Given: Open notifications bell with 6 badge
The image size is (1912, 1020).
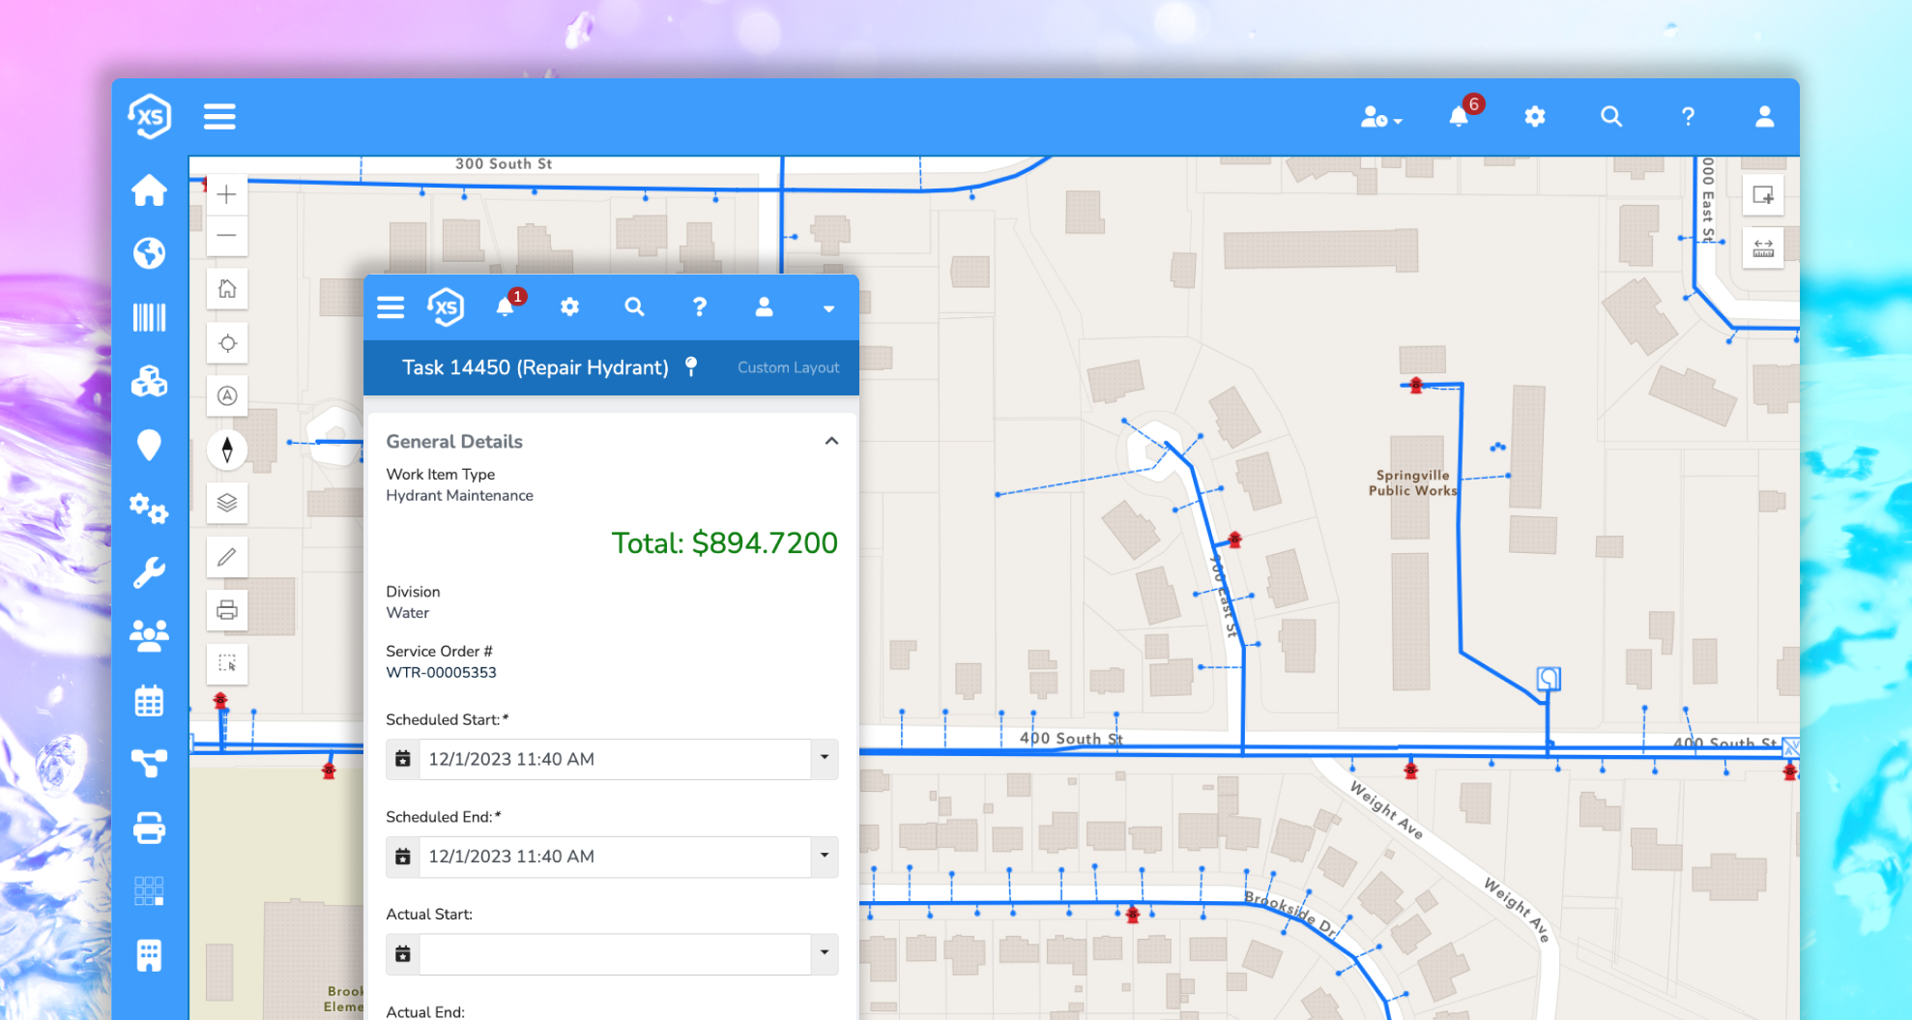Looking at the screenshot, I should (x=1459, y=117).
